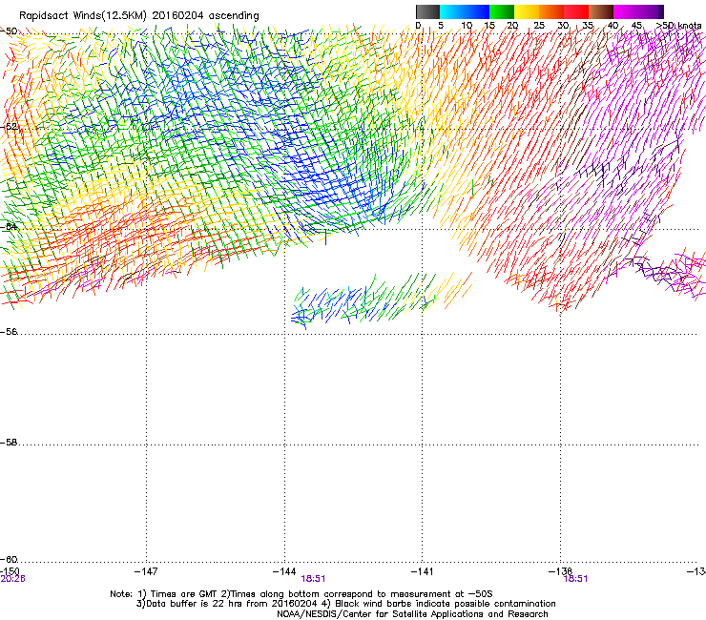Screen dimensions: 706x620
Task: Click the purple 18:51 time near -138
Action: pyautogui.click(x=576, y=579)
